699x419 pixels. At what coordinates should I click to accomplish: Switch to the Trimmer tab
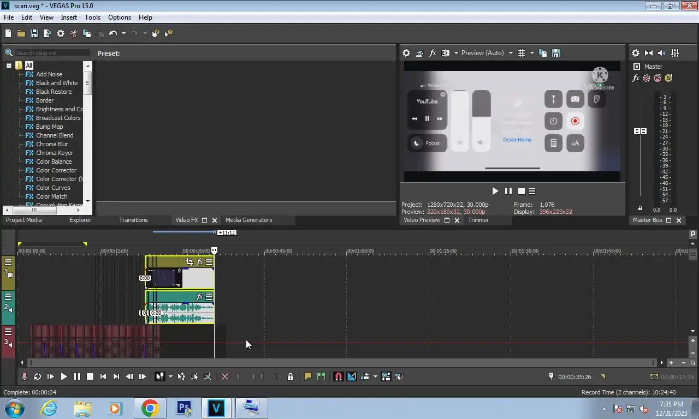(x=478, y=220)
